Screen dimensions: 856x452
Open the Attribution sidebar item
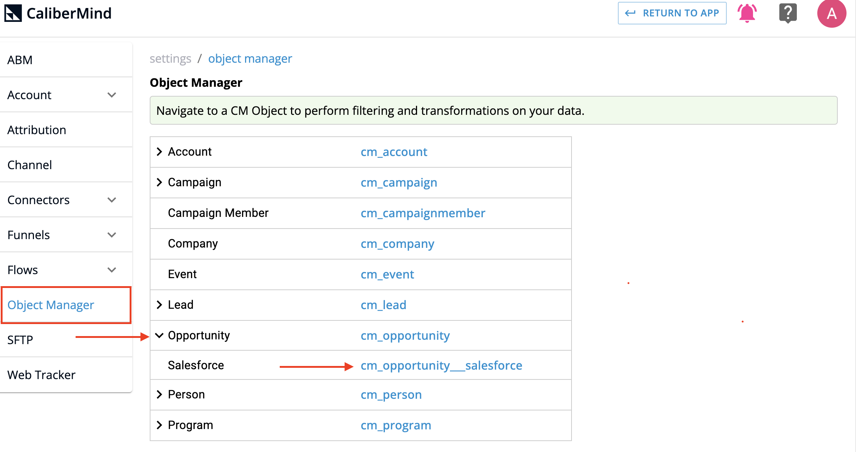[66, 130]
